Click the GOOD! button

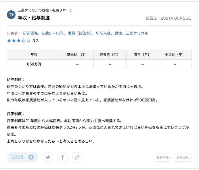click(x=23, y=157)
